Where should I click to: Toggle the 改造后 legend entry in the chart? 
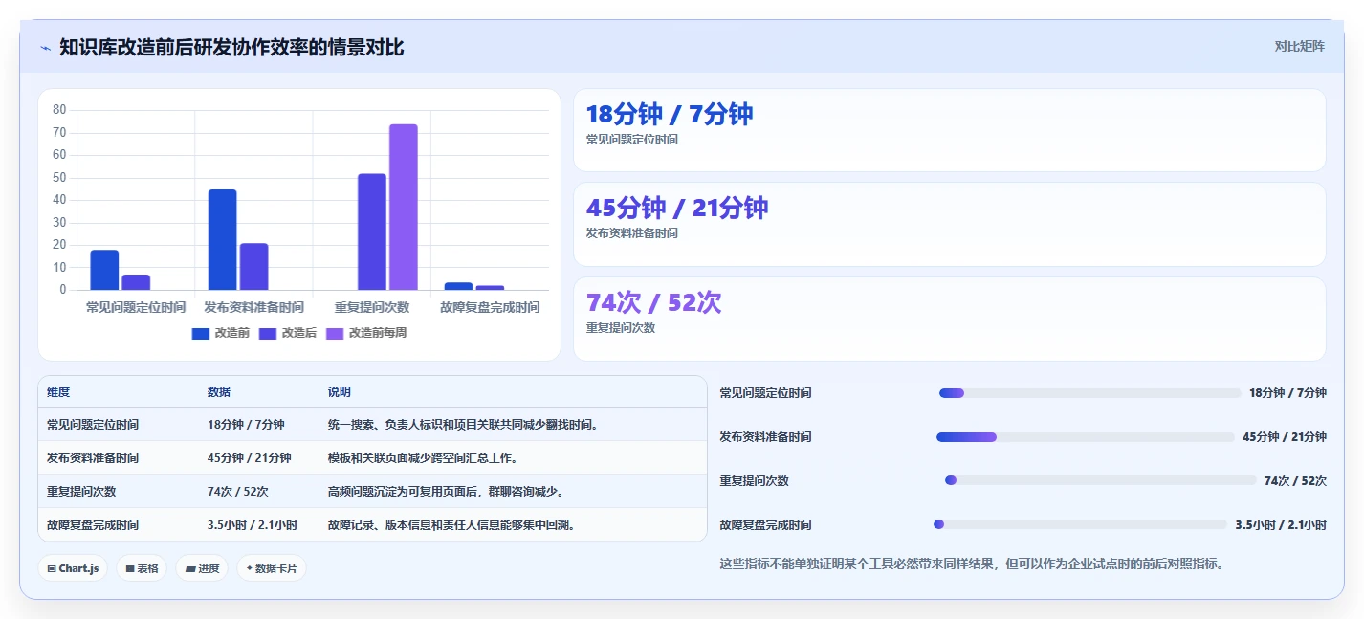tap(288, 333)
